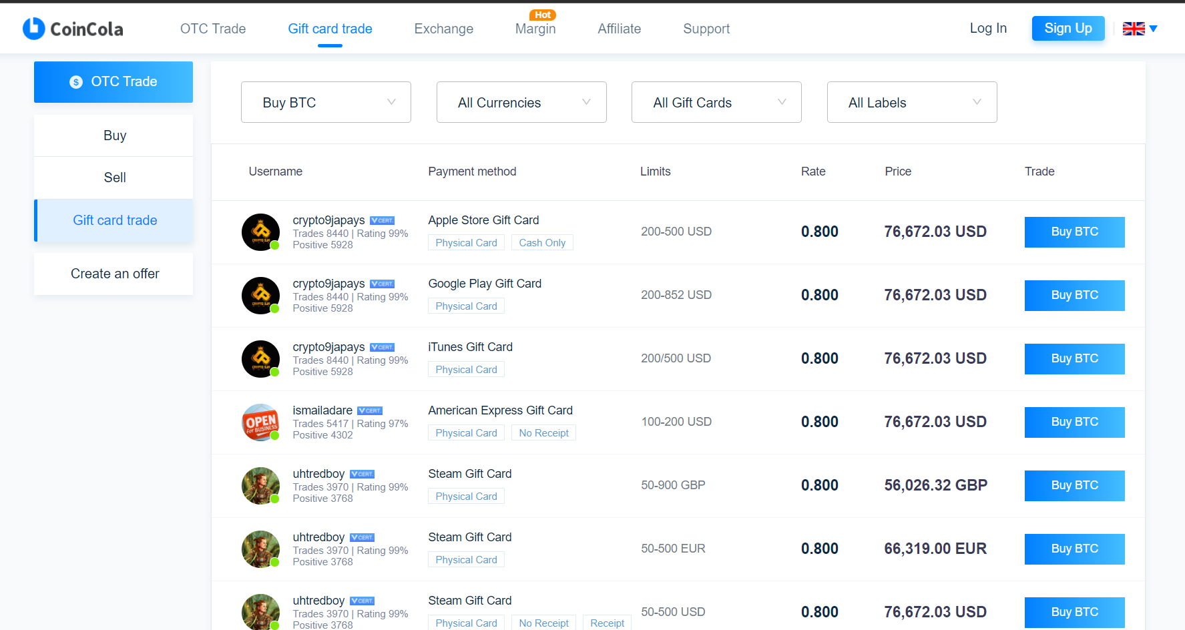This screenshot has height=630, width=1185.
Task: Open the Affiliate page
Action: point(619,29)
